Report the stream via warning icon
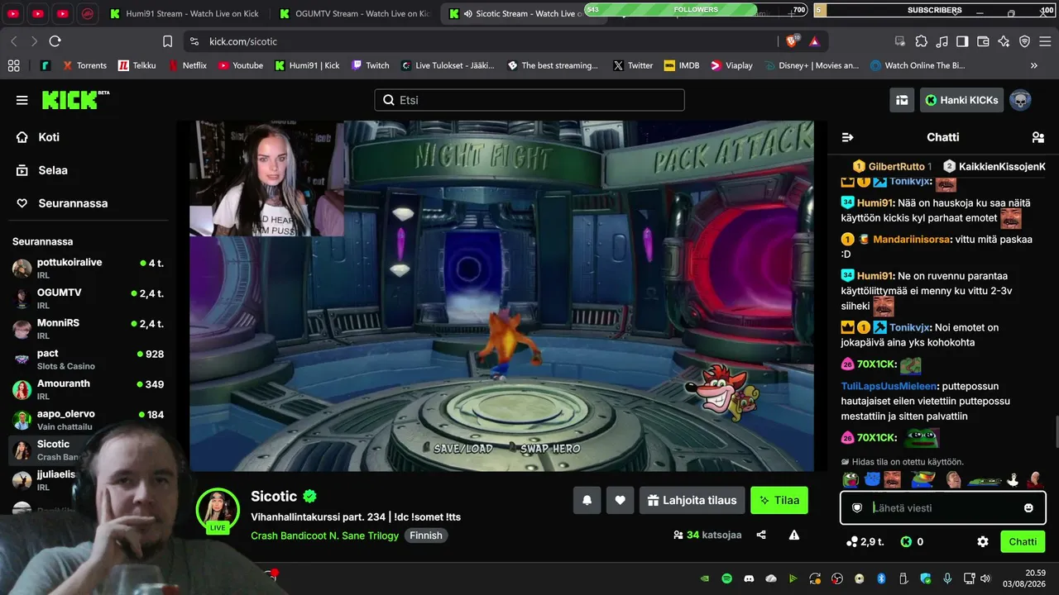The height and width of the screenshot is (595, 1059). coord(794,535)
